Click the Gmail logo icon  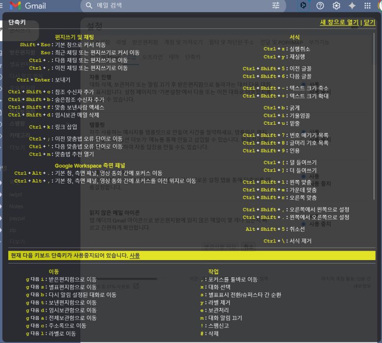[15, 6]
